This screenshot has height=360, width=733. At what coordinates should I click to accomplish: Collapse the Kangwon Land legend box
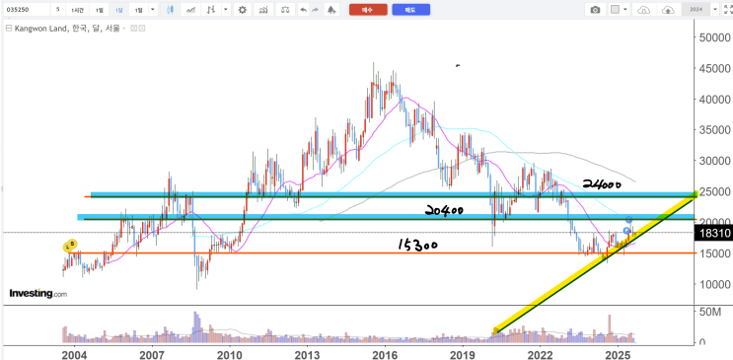point(8,29)
